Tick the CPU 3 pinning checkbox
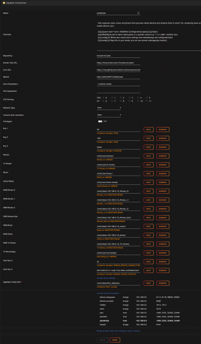 point(130,98)
